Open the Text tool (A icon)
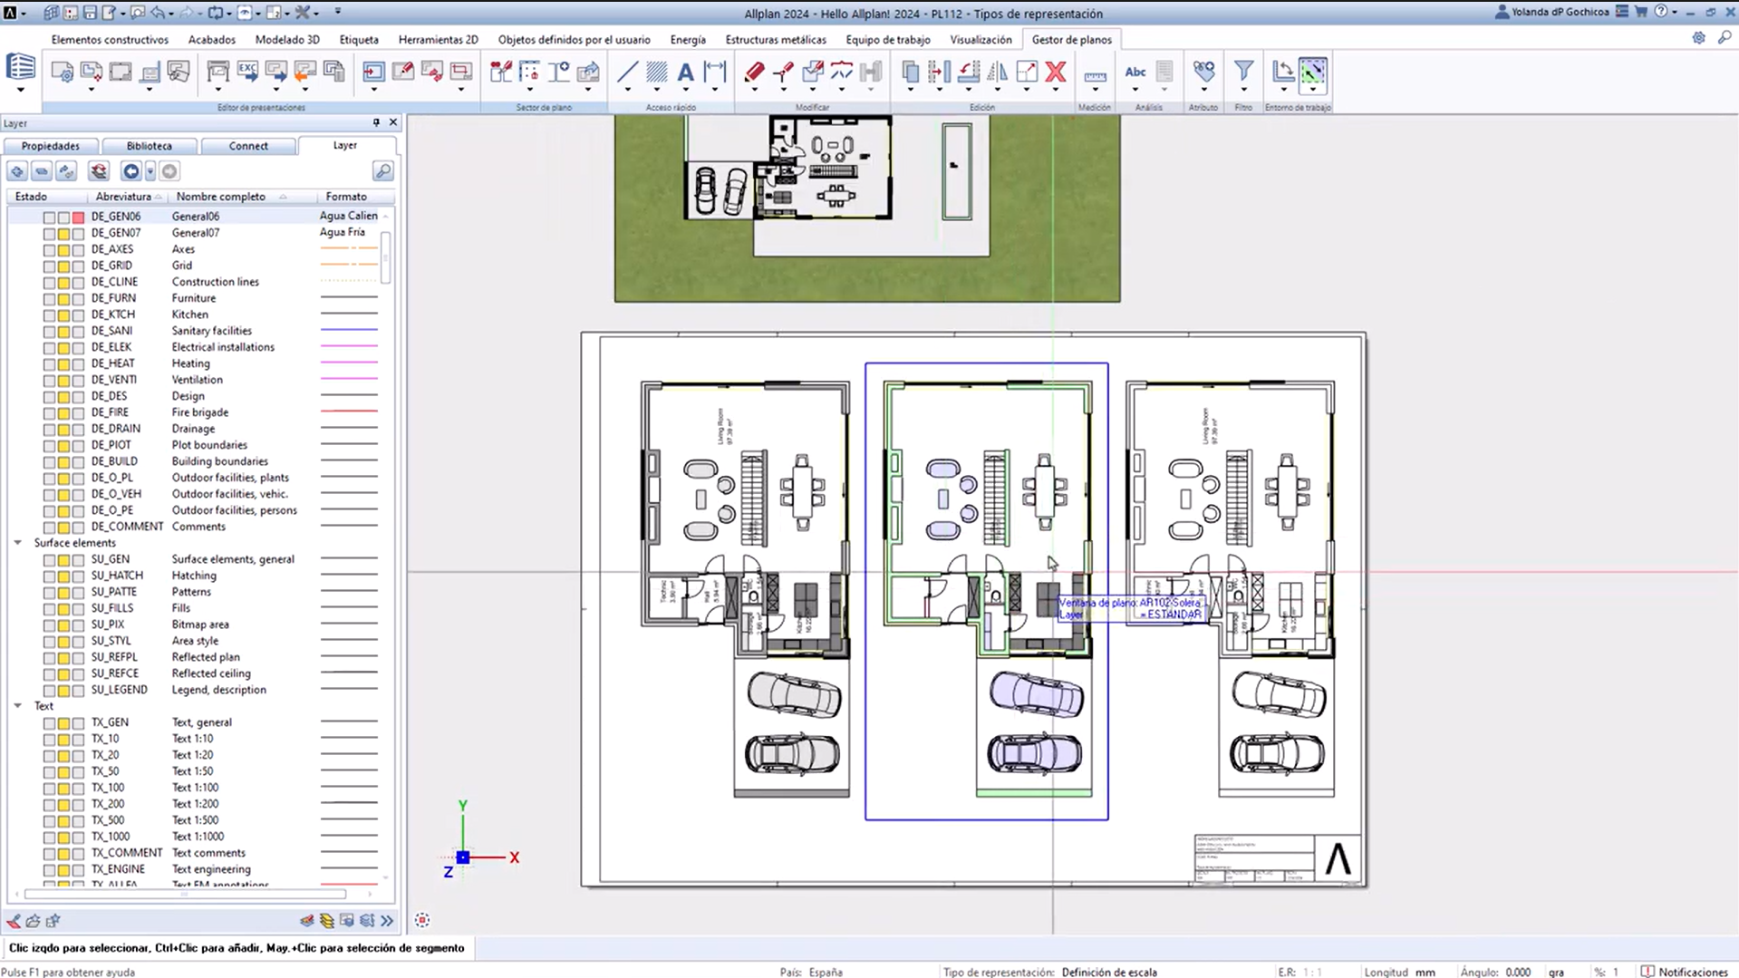Image resolution: width=1739 pixels, height=978 pixels. coord(685,73)
